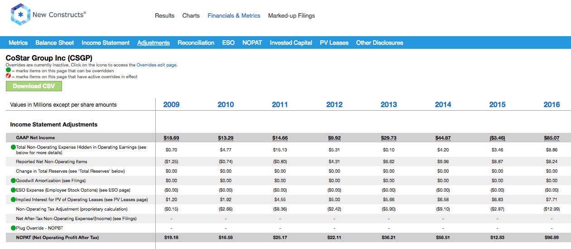Click the 2015 column header
Viewport: 571px width, 249px height.
pos(497,104)
